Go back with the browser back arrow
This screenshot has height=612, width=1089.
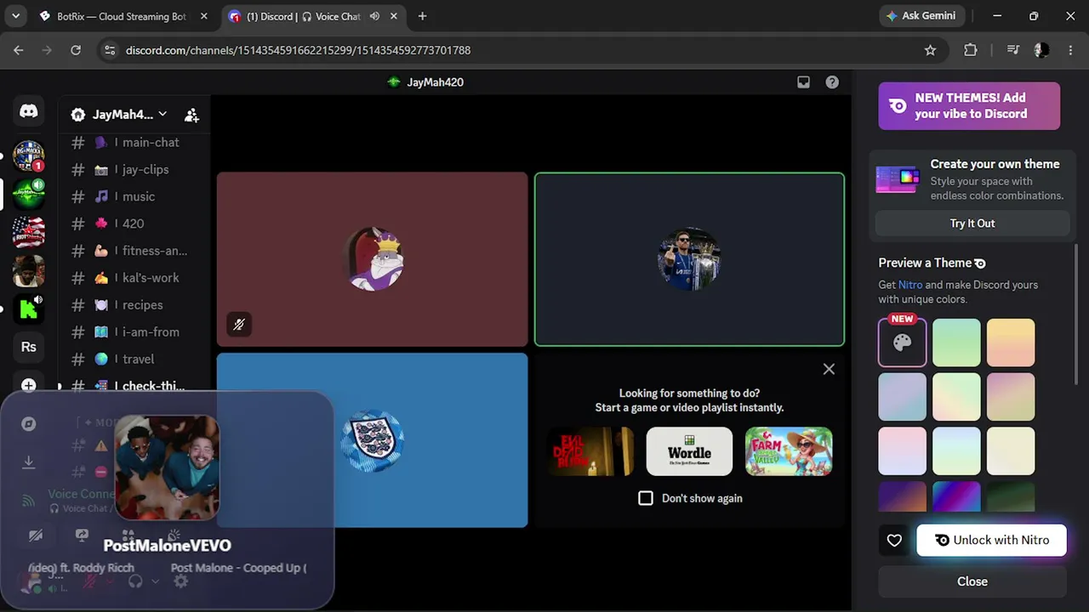tap(19, 50)
